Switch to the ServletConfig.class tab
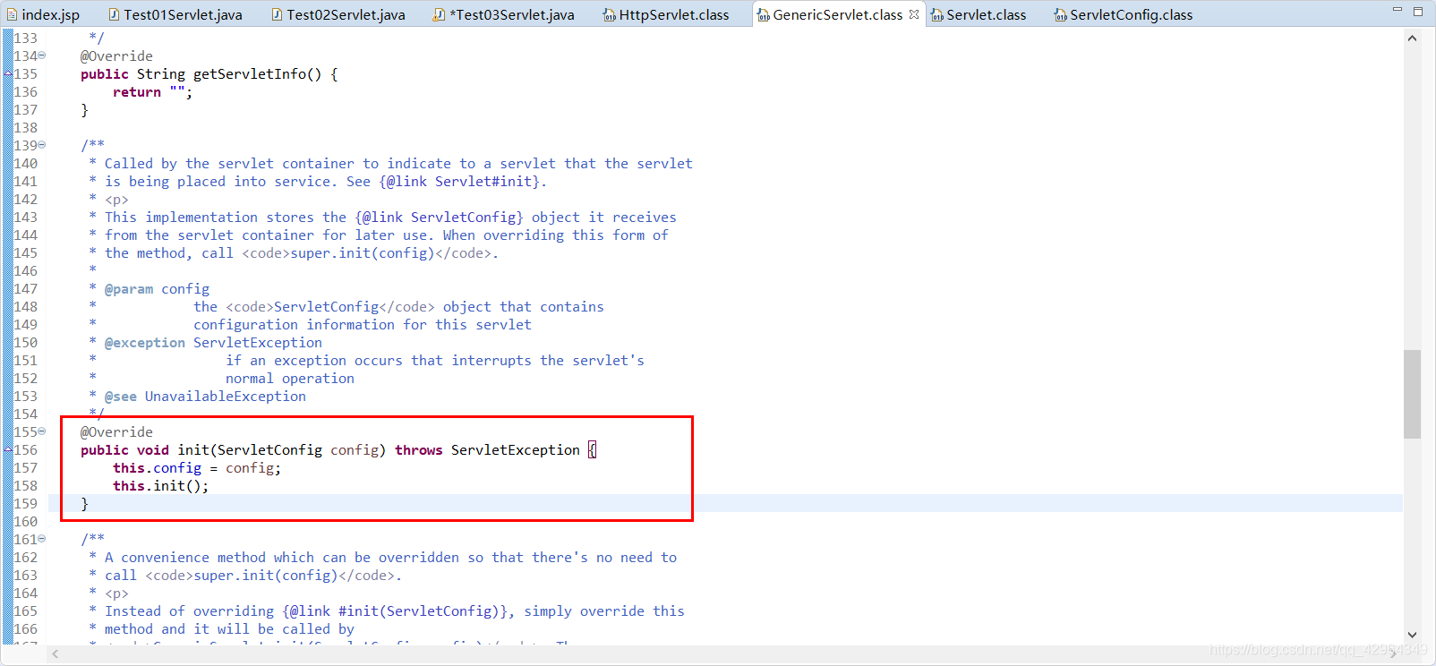The width and height of the screenshot is (1436, 666). click(x=1124, y=14)
